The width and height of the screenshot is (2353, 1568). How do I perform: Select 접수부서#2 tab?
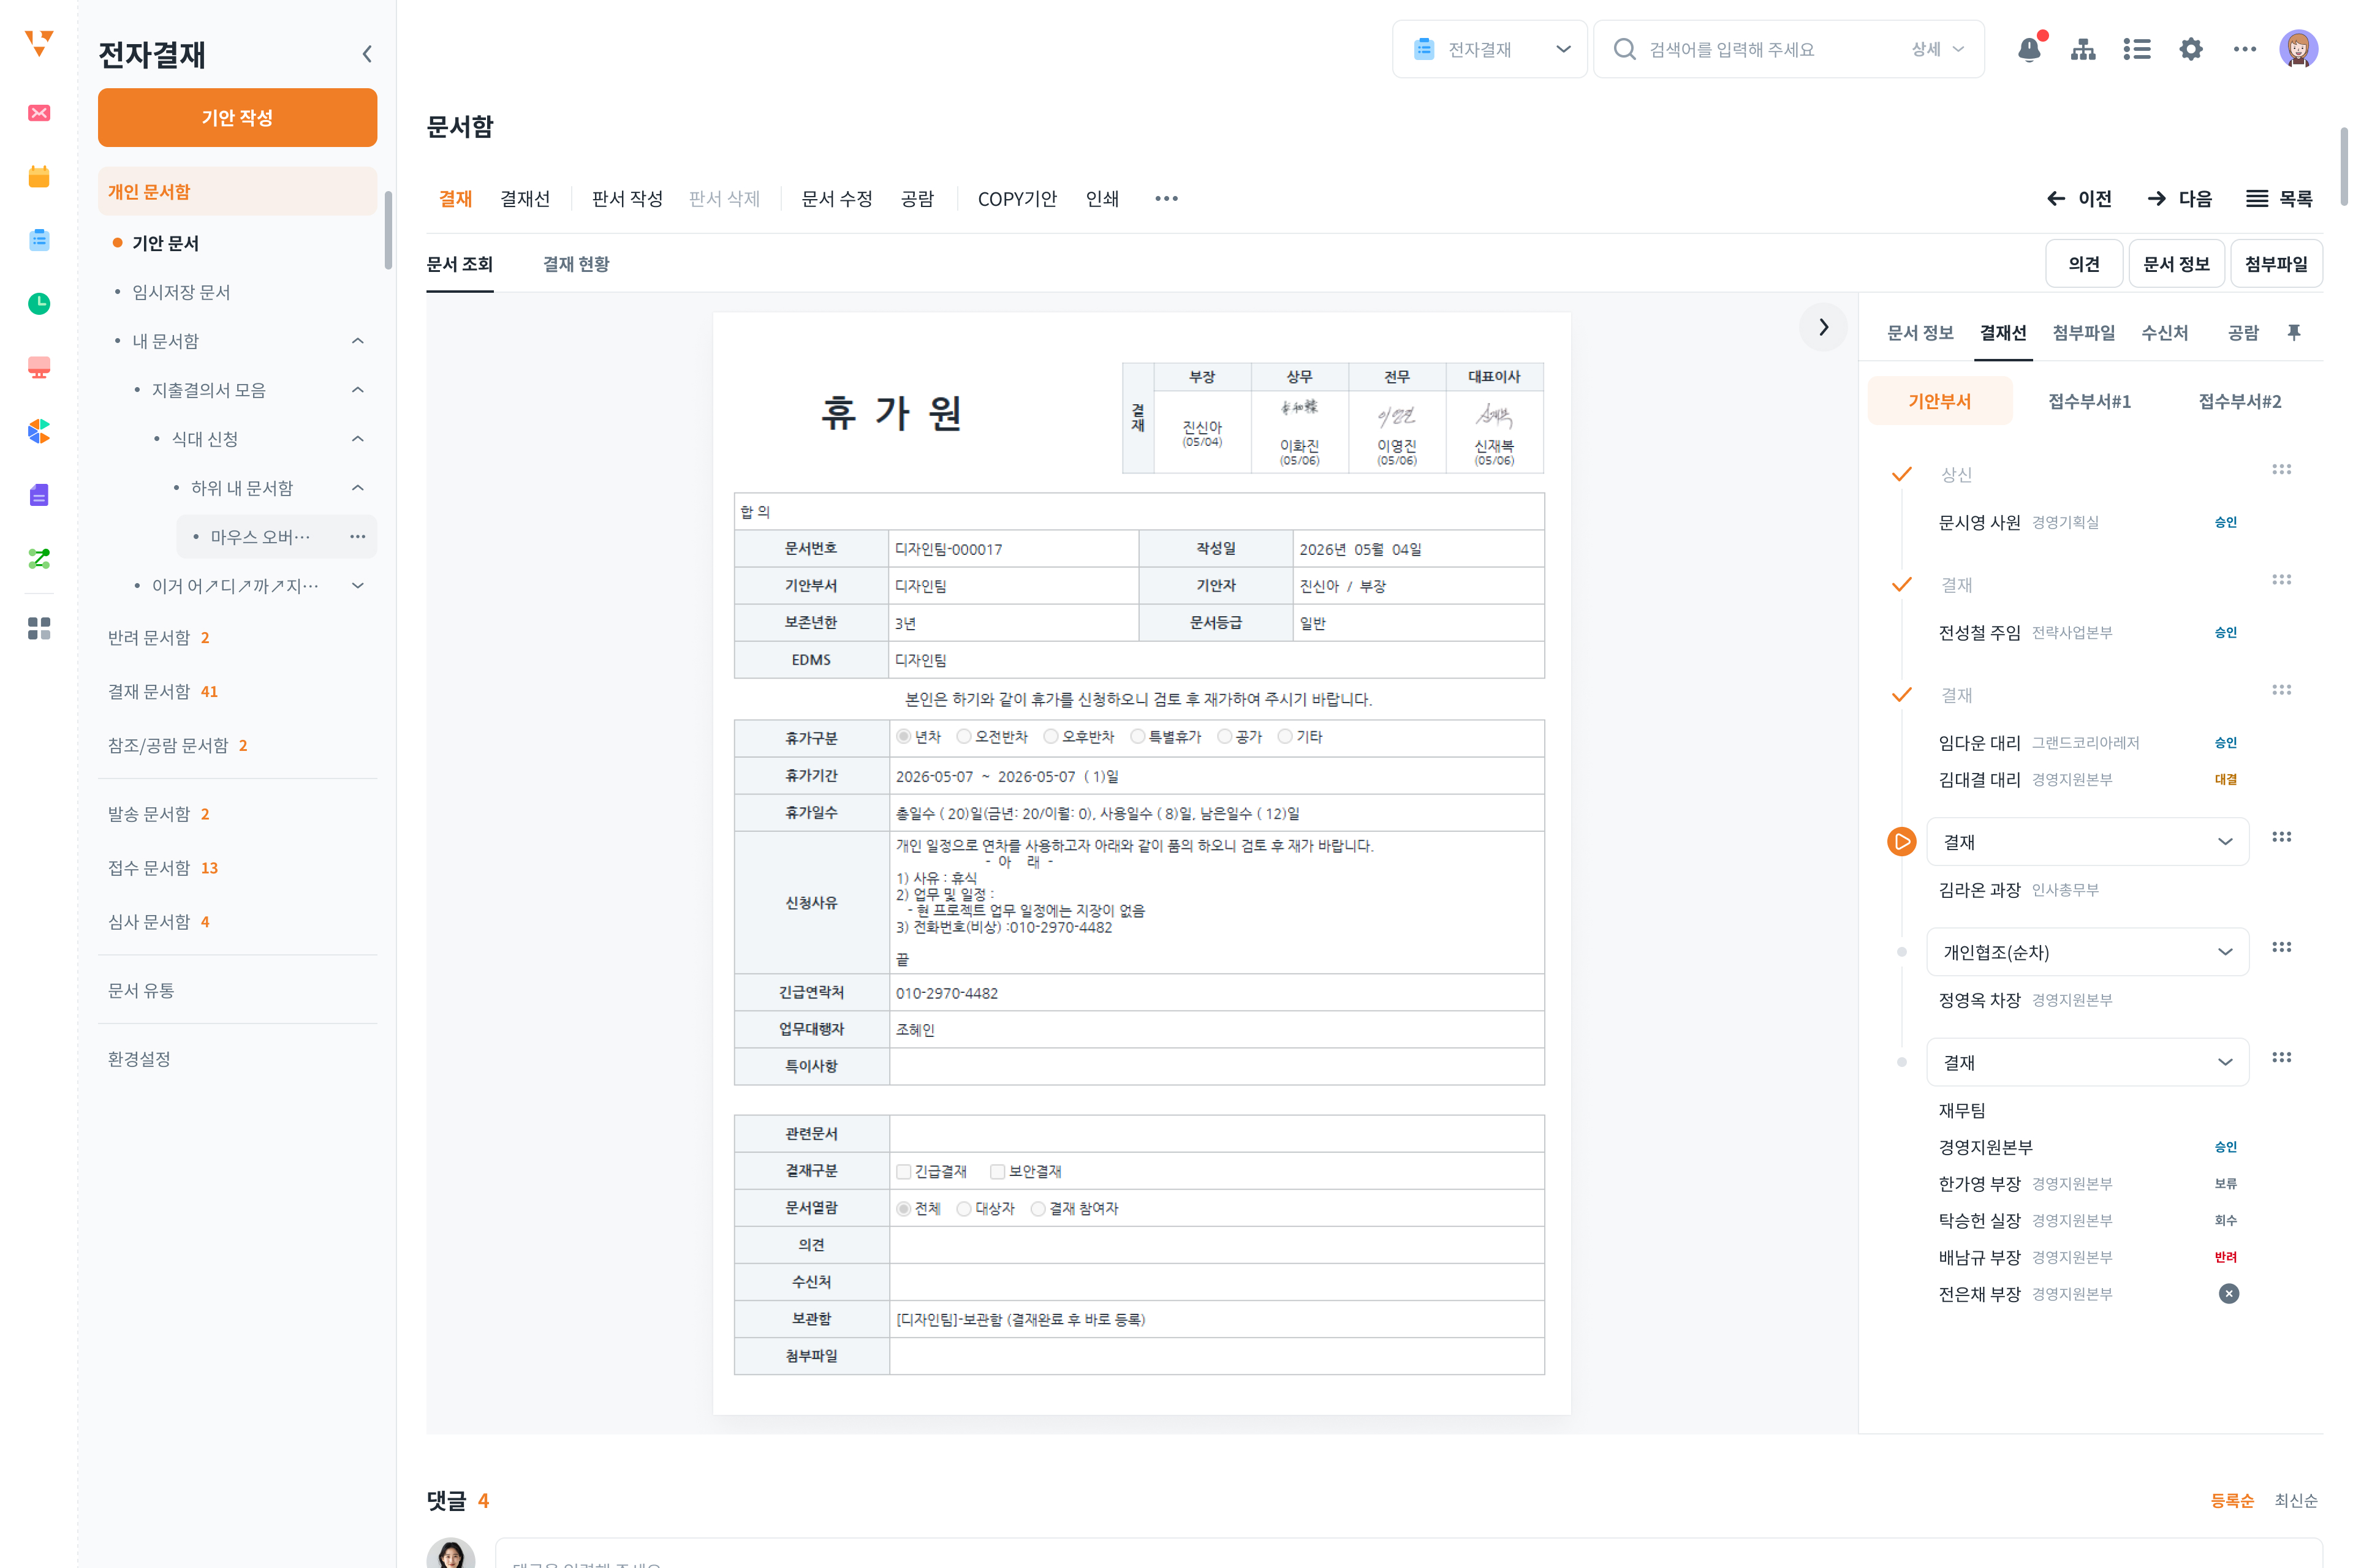pos(2240,402)
